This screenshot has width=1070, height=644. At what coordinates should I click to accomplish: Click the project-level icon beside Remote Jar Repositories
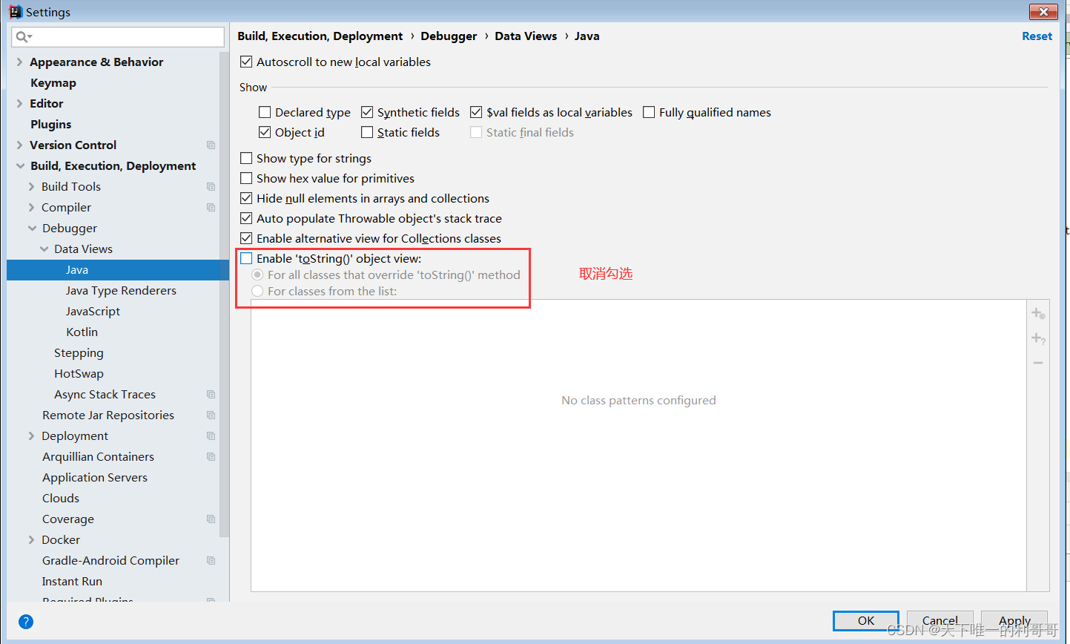pyautogui.click(x=211, y=415)
